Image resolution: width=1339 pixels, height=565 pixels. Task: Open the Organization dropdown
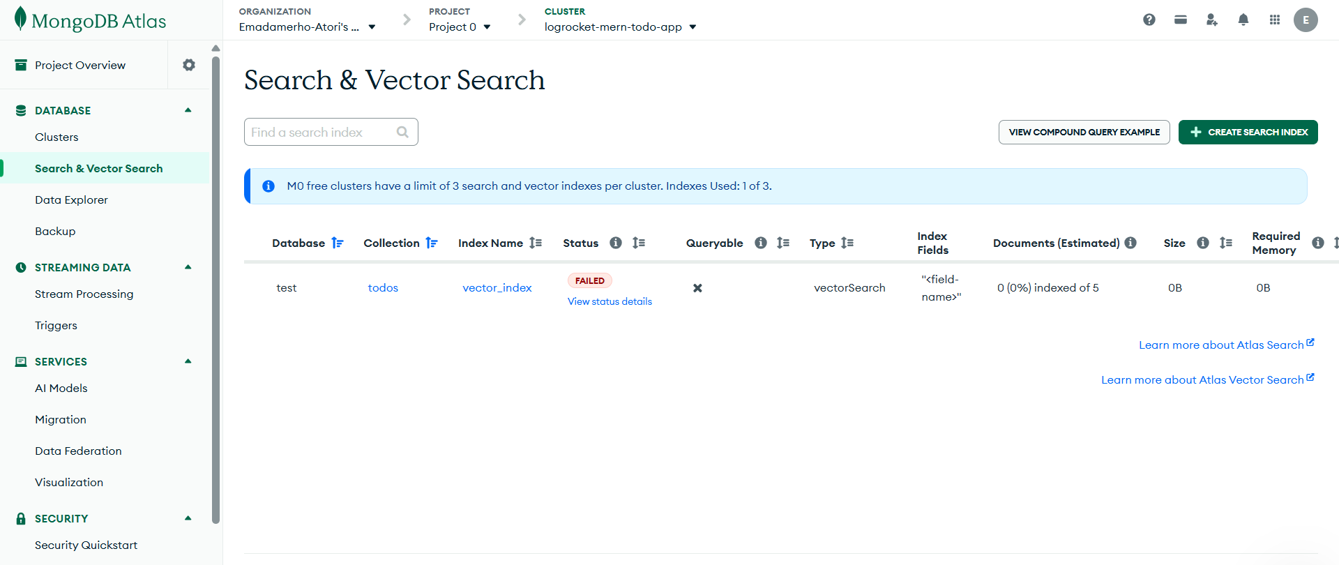tap(308, 27)
